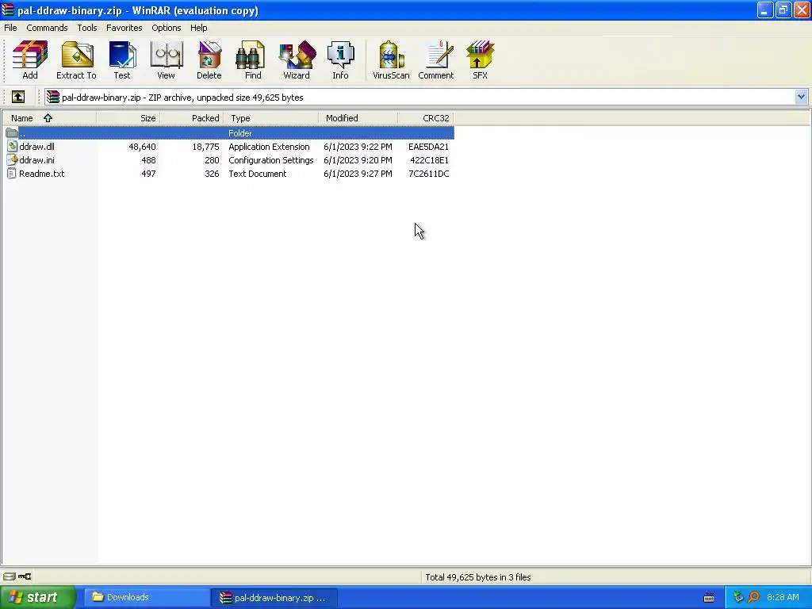This screenshot has width=812, height=609.
Task: Launch the Wizard tool
Action: 297,60
